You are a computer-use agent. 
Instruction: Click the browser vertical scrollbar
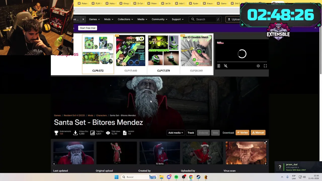320,50
